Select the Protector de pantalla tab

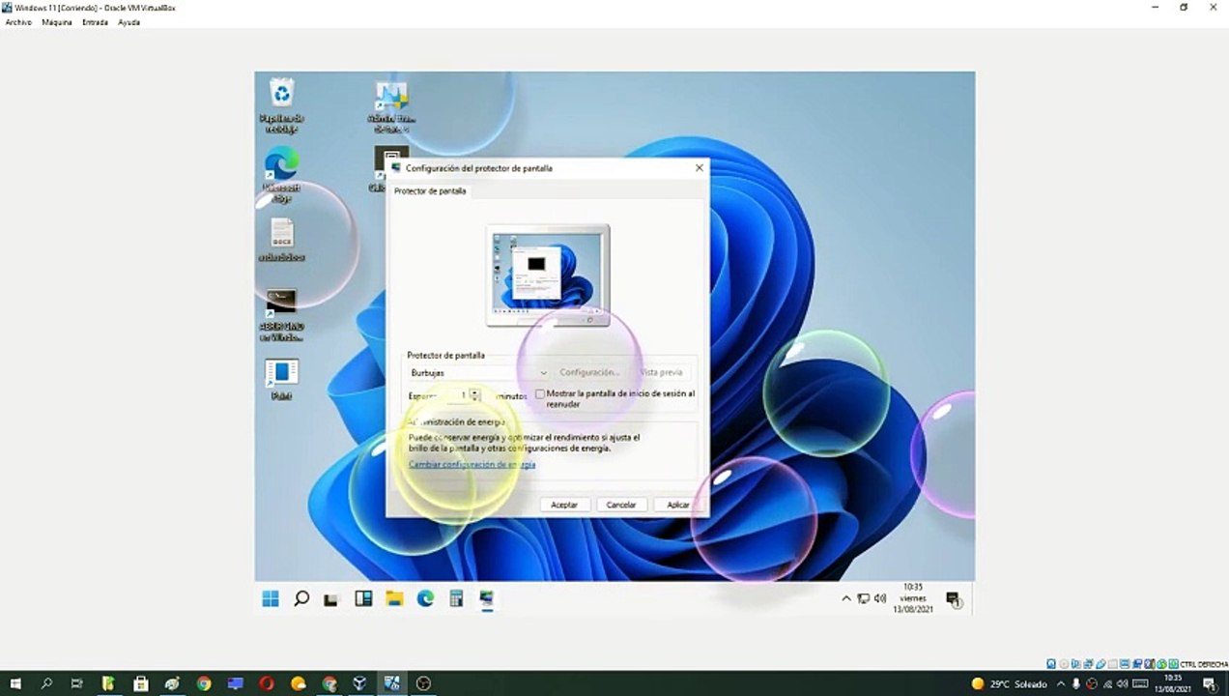tap(430, 191)
